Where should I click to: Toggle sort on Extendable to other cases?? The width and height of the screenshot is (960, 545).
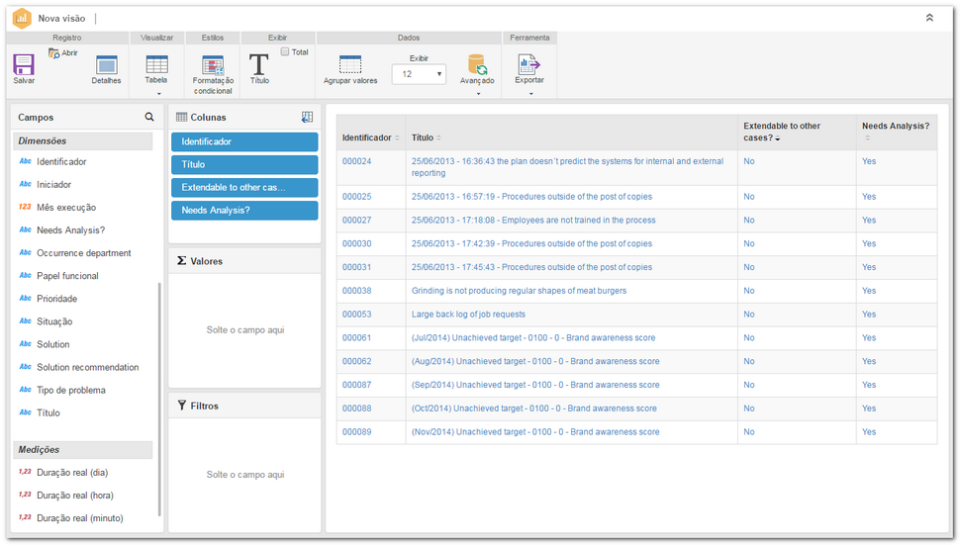click(778, 138)
